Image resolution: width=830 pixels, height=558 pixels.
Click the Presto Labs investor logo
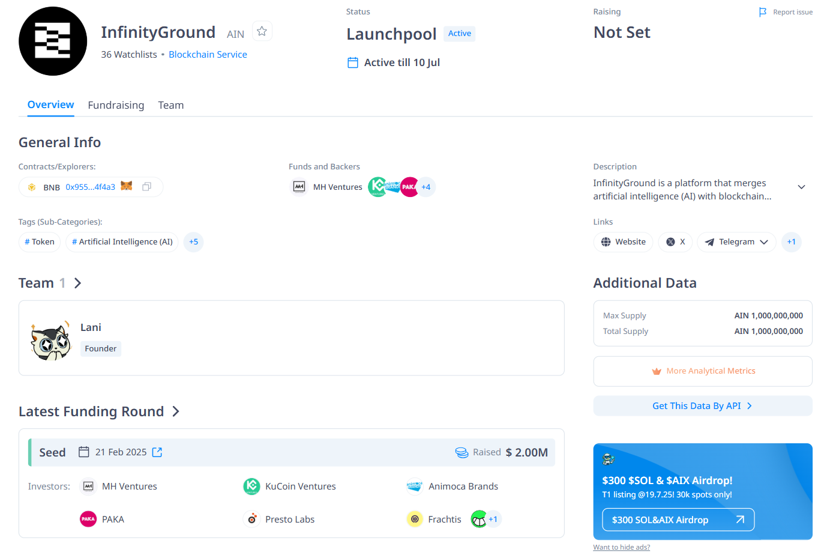(x=251, y=519)
